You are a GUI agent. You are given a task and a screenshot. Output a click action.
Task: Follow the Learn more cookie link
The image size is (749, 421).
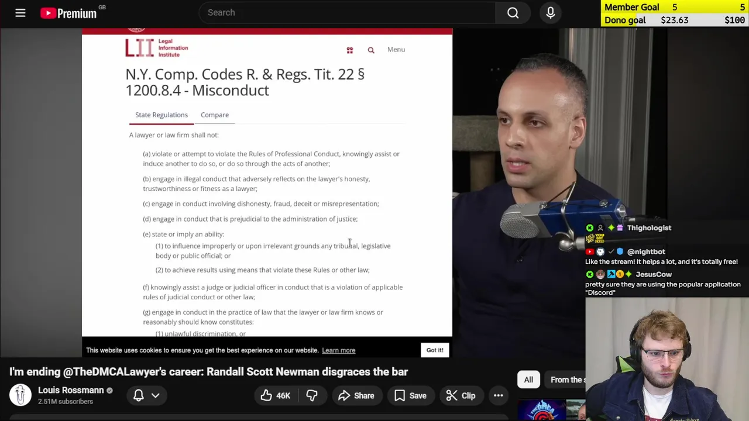338,350
